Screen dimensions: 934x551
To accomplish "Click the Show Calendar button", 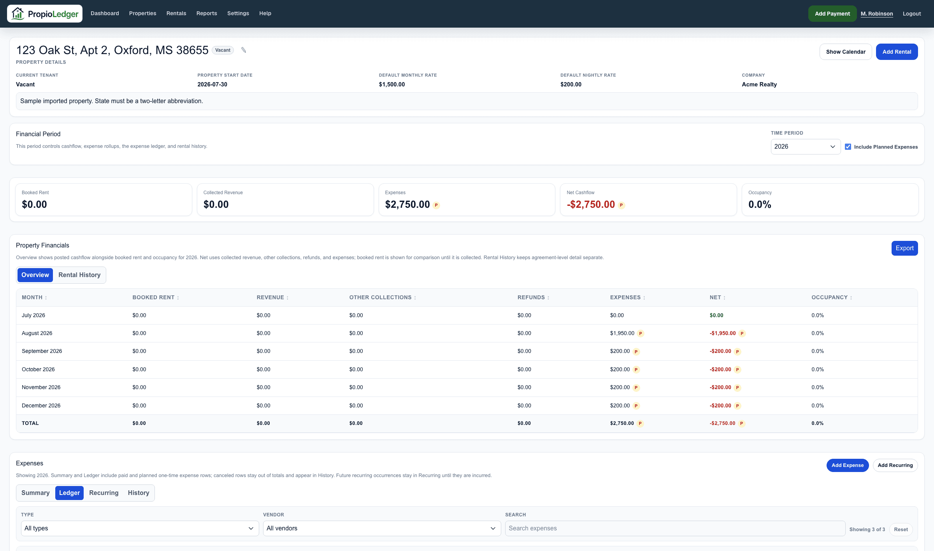I will coord(846,52).
